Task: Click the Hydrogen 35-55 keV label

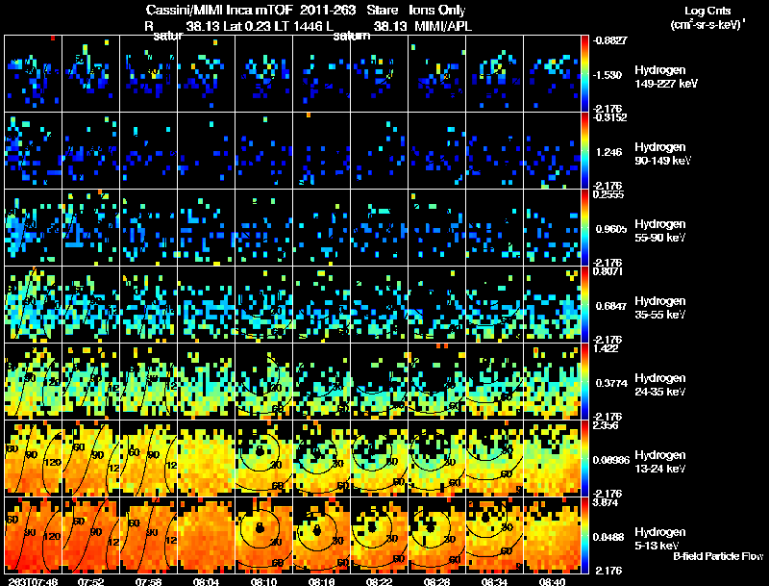Action: 658,308
